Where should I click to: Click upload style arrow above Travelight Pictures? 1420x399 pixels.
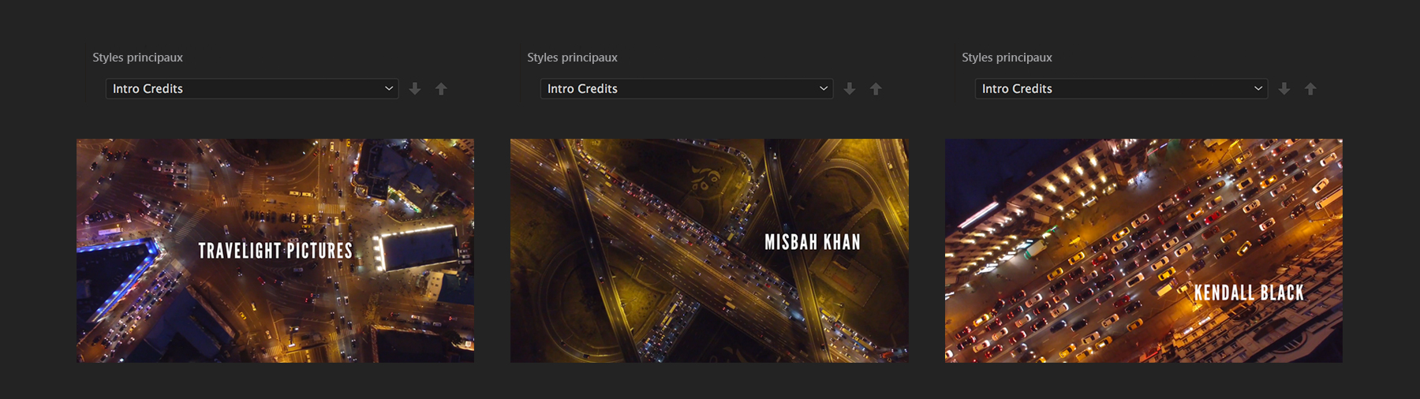click(442, 89)
